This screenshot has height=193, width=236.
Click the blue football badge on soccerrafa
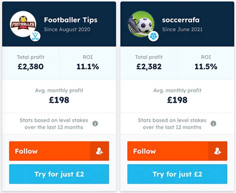coord(153,36)
